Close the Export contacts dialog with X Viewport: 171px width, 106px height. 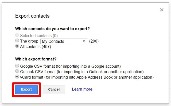pyautogui.click(x=162, y=10)
